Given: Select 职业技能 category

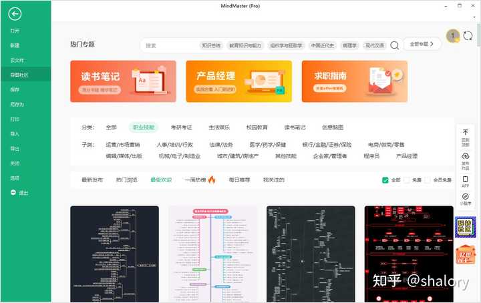Looking at the screenshot, I should tap(144, 127).
